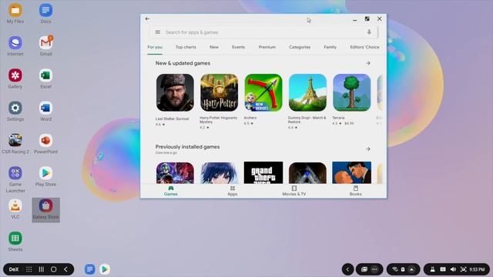Open My Files desktop icon

tap(15, 13)
